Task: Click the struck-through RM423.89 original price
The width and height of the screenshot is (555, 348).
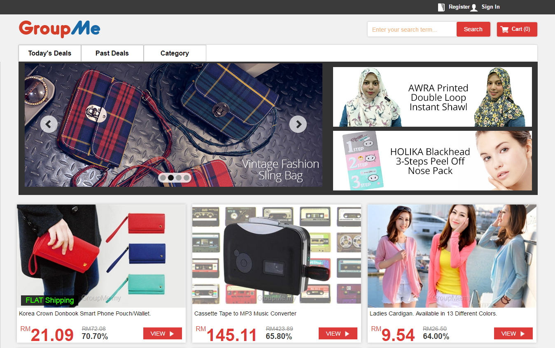Action: 280,329
